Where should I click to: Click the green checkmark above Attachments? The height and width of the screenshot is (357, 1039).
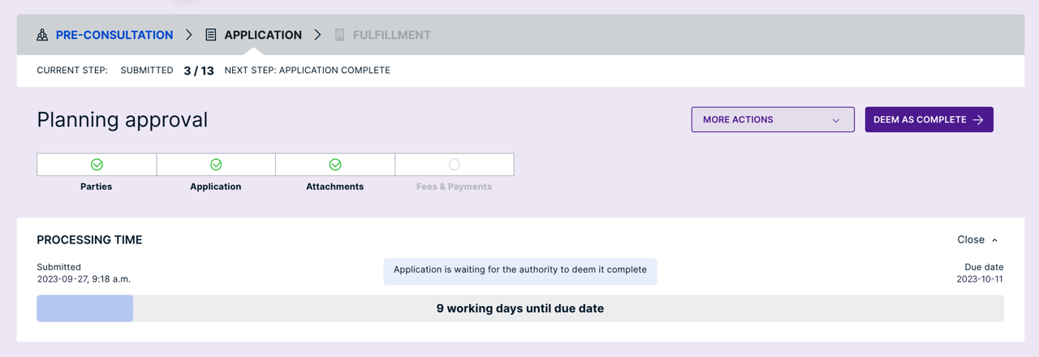point(335,165)
